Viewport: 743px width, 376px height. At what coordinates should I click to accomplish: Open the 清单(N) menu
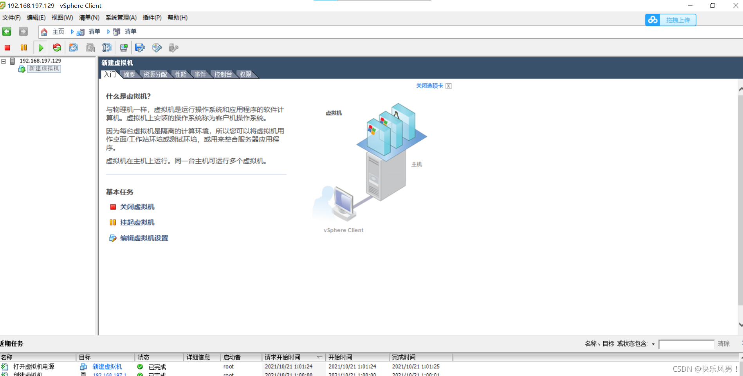(89, 18)
